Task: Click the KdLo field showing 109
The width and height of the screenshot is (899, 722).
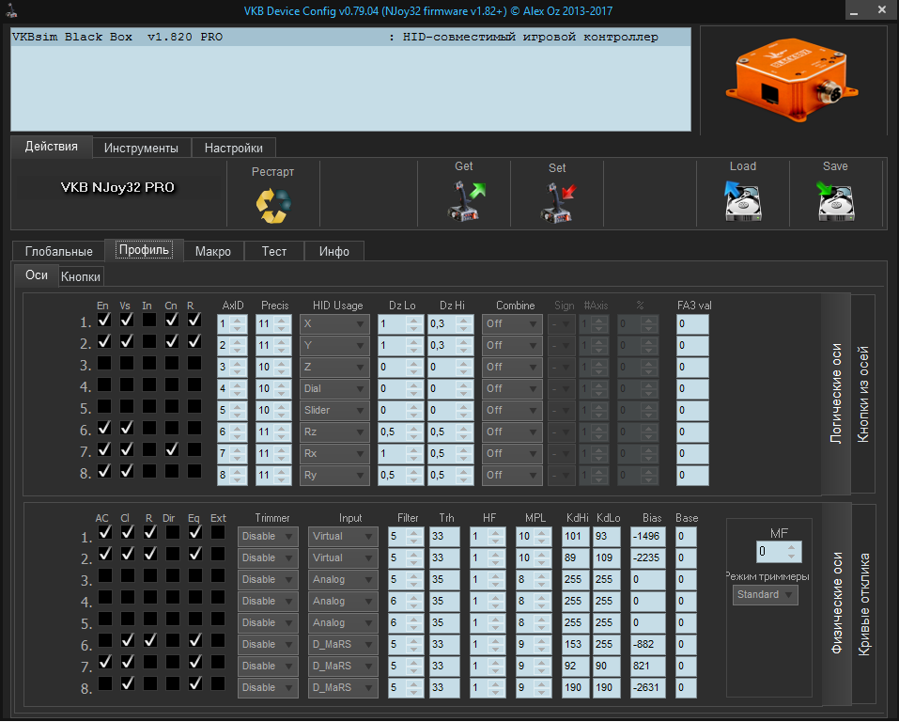Action: 607,557
